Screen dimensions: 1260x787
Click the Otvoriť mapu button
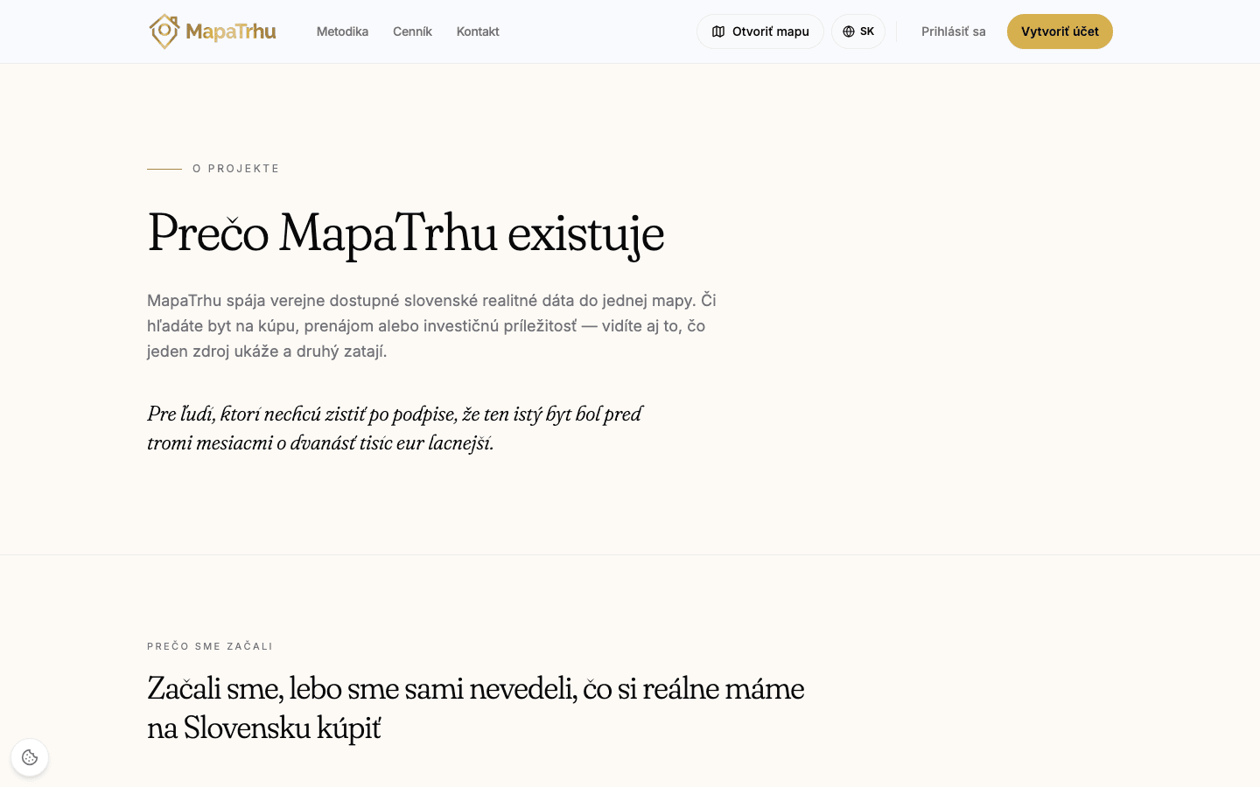click(x=760, y=31)
